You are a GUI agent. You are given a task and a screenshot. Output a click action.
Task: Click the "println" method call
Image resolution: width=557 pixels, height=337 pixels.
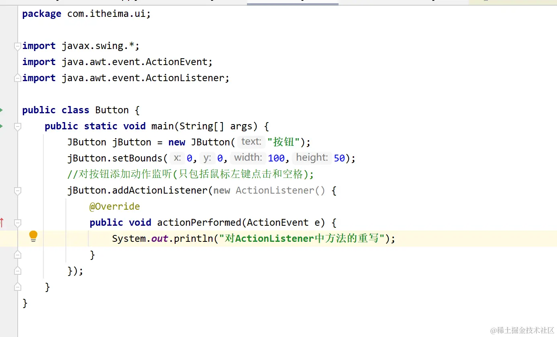pos(193,239)
